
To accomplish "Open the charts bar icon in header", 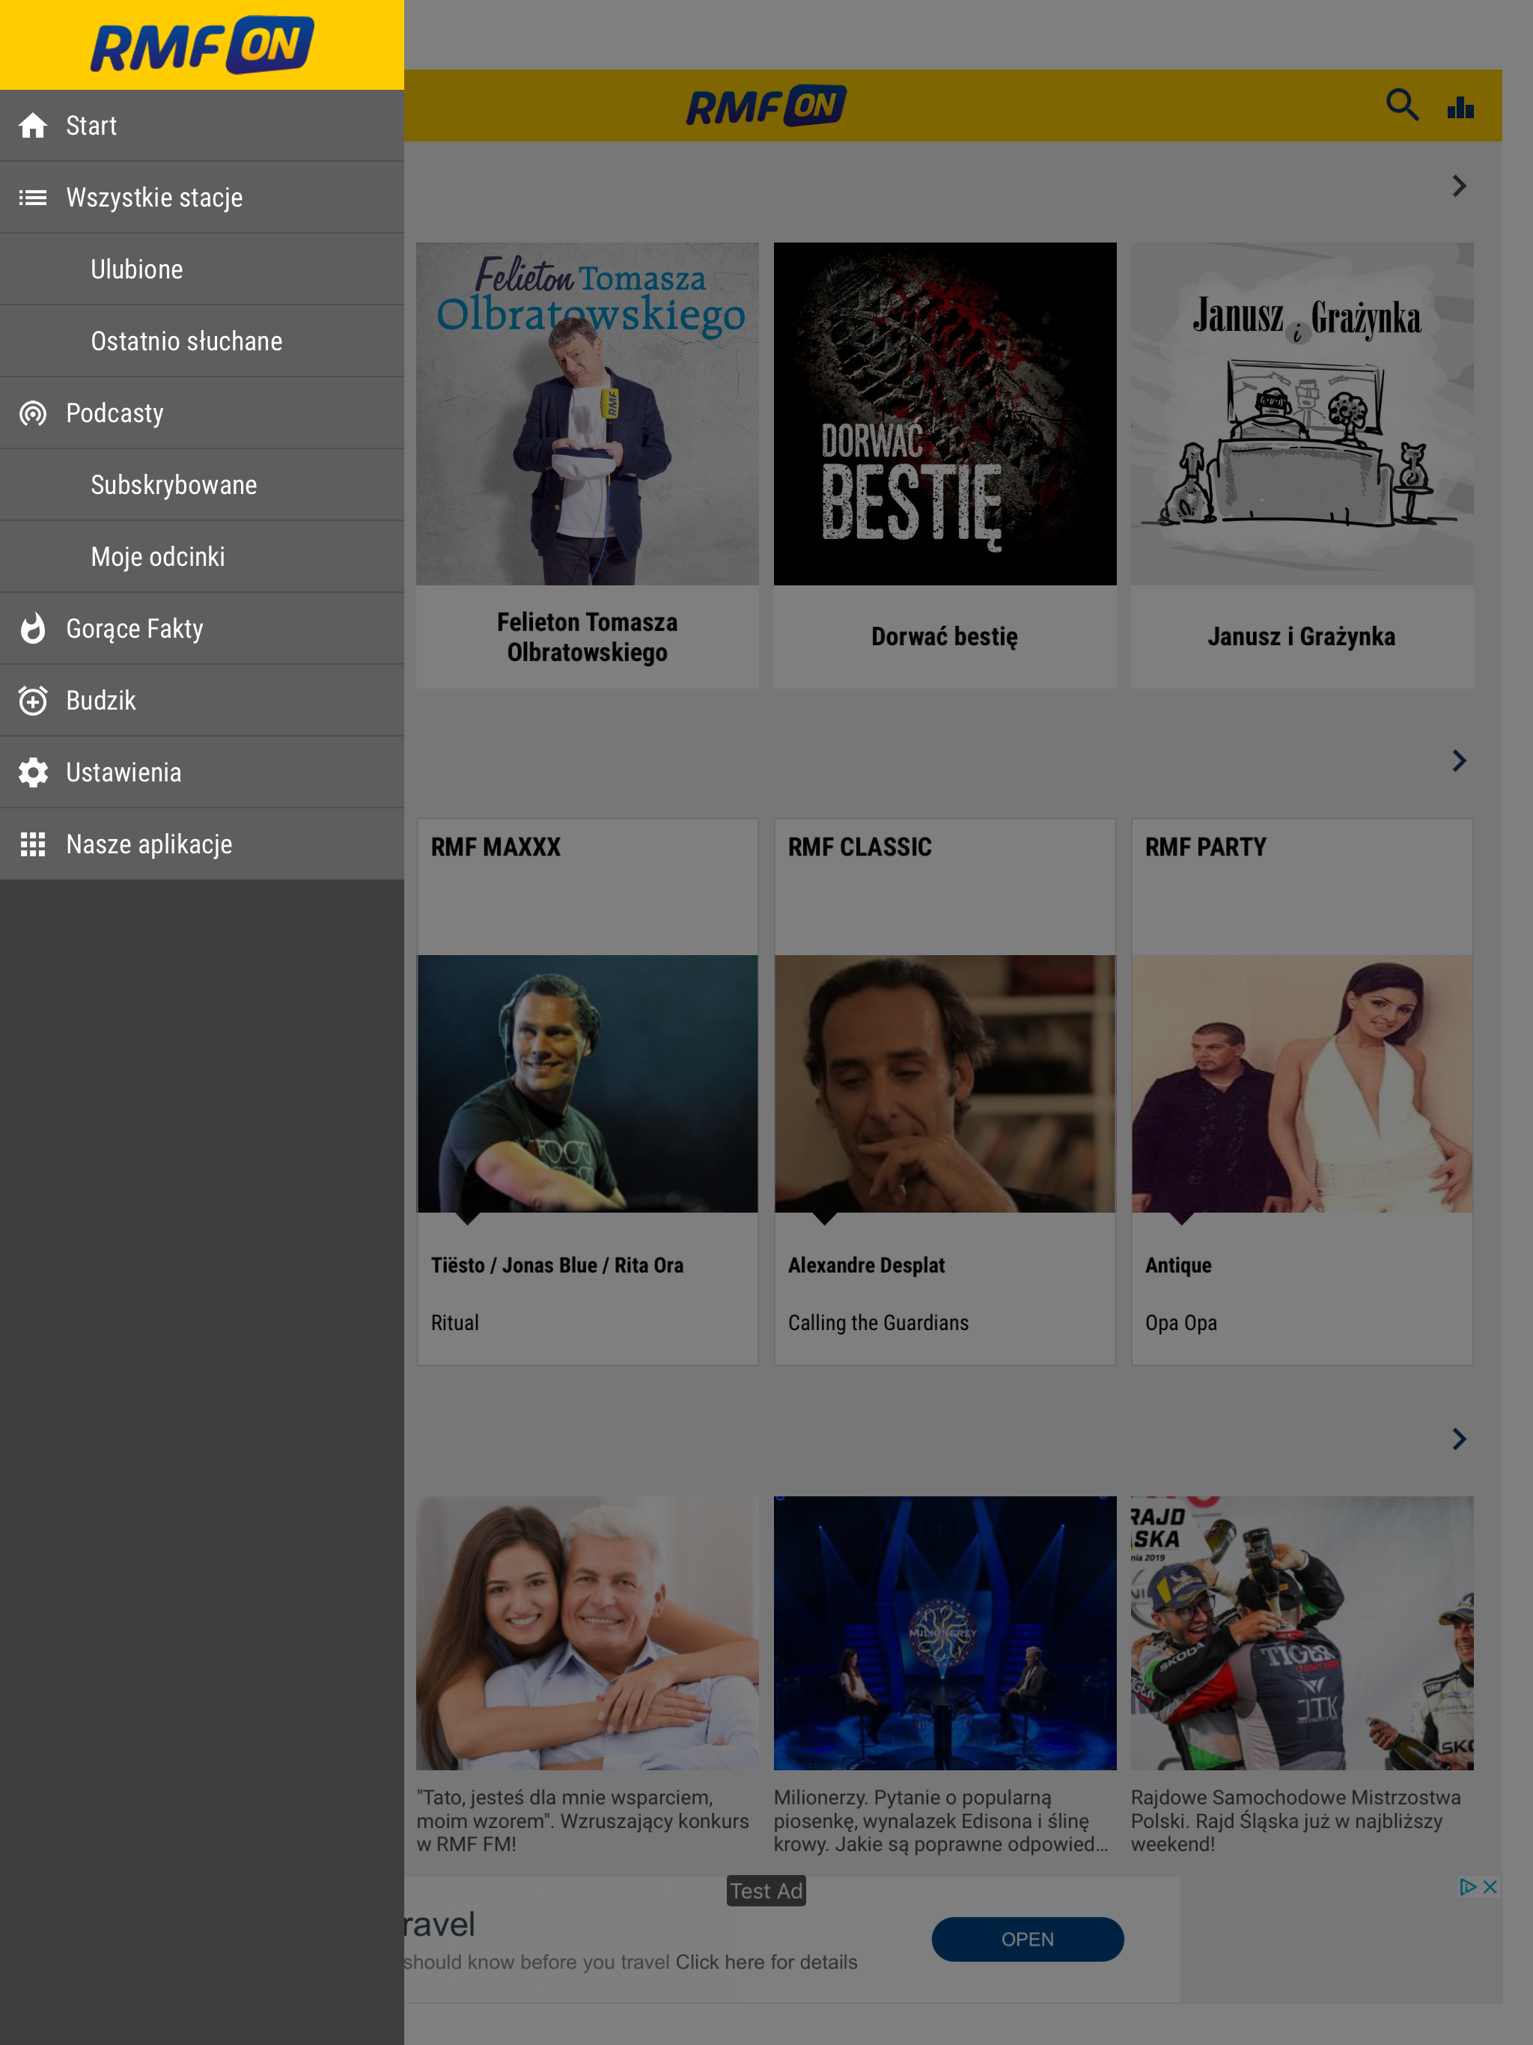I will coord(1461,107).
